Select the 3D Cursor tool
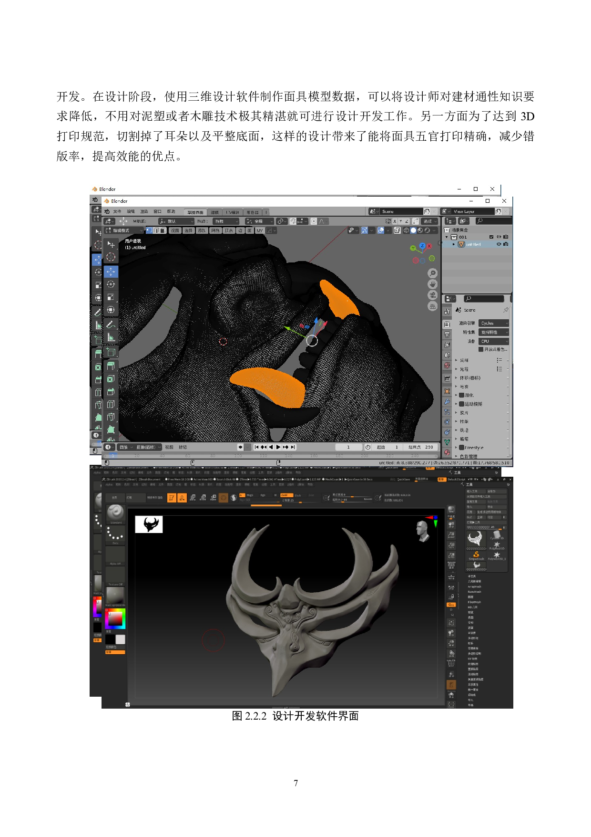The height and width of the screenshot is (837, 591). [111, 257]
